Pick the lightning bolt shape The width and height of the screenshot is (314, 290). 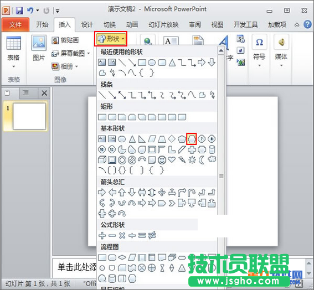click(182, 160)
